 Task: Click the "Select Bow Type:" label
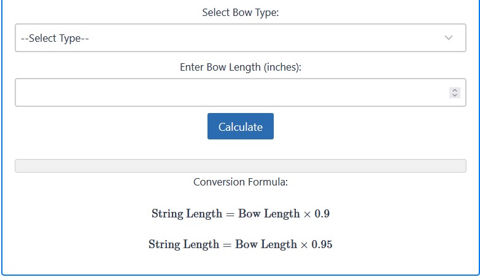[240, 12]
